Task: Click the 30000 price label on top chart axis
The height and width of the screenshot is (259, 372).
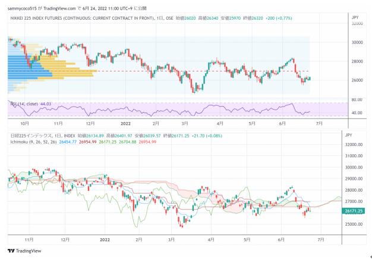Action: (x=356, y=42)
